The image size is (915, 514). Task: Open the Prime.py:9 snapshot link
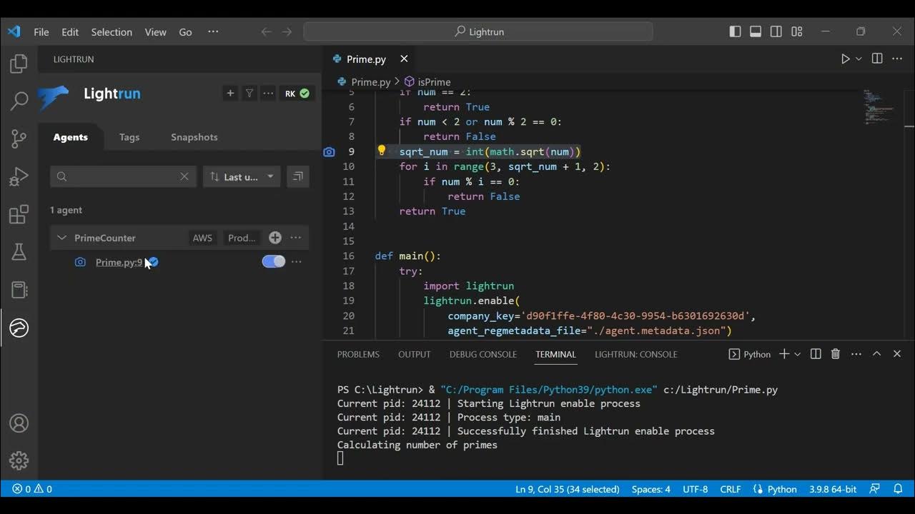119,262
